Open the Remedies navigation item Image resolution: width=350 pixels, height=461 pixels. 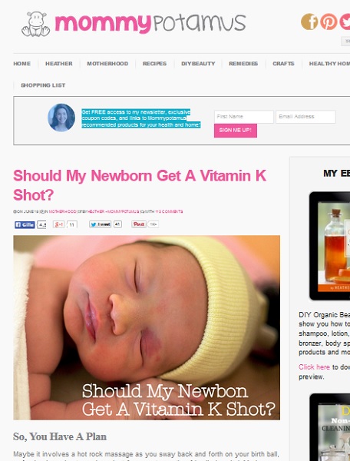tap(243, 64)
